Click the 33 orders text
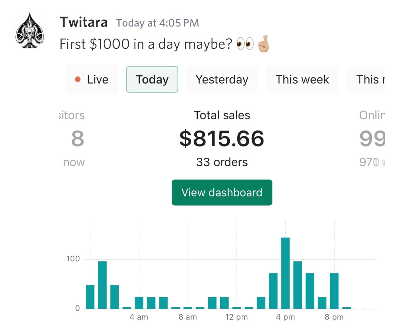396x328 pixels. (222, 162)
